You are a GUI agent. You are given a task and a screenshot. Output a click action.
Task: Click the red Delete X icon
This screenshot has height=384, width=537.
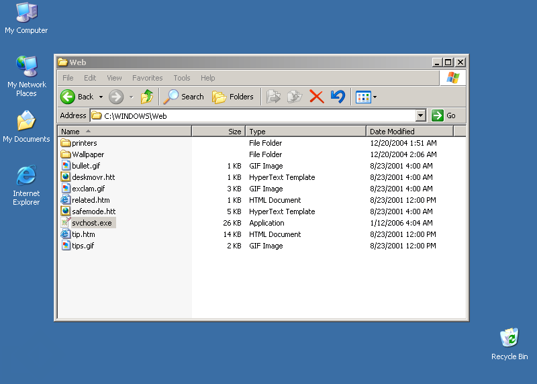tap(316, 97)
